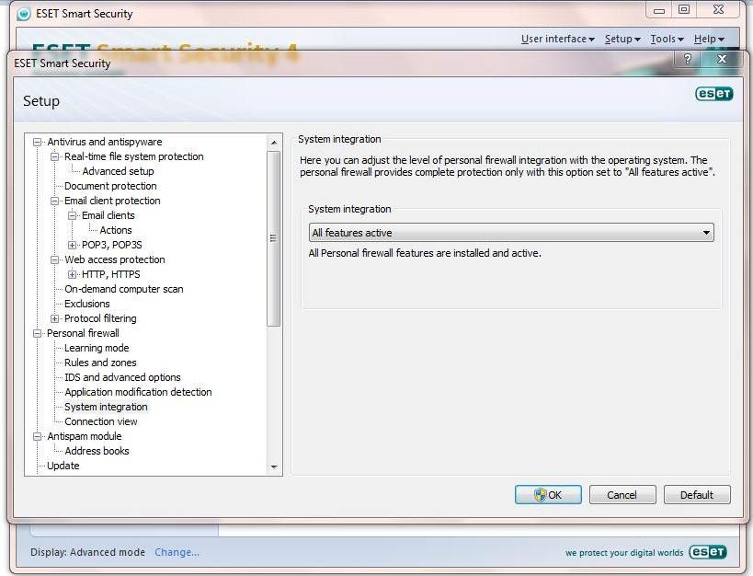Image resolution: width=753 pixels, height=576 pixels.
Task: Select System integration tree item
Action: (x=106, y=407)
